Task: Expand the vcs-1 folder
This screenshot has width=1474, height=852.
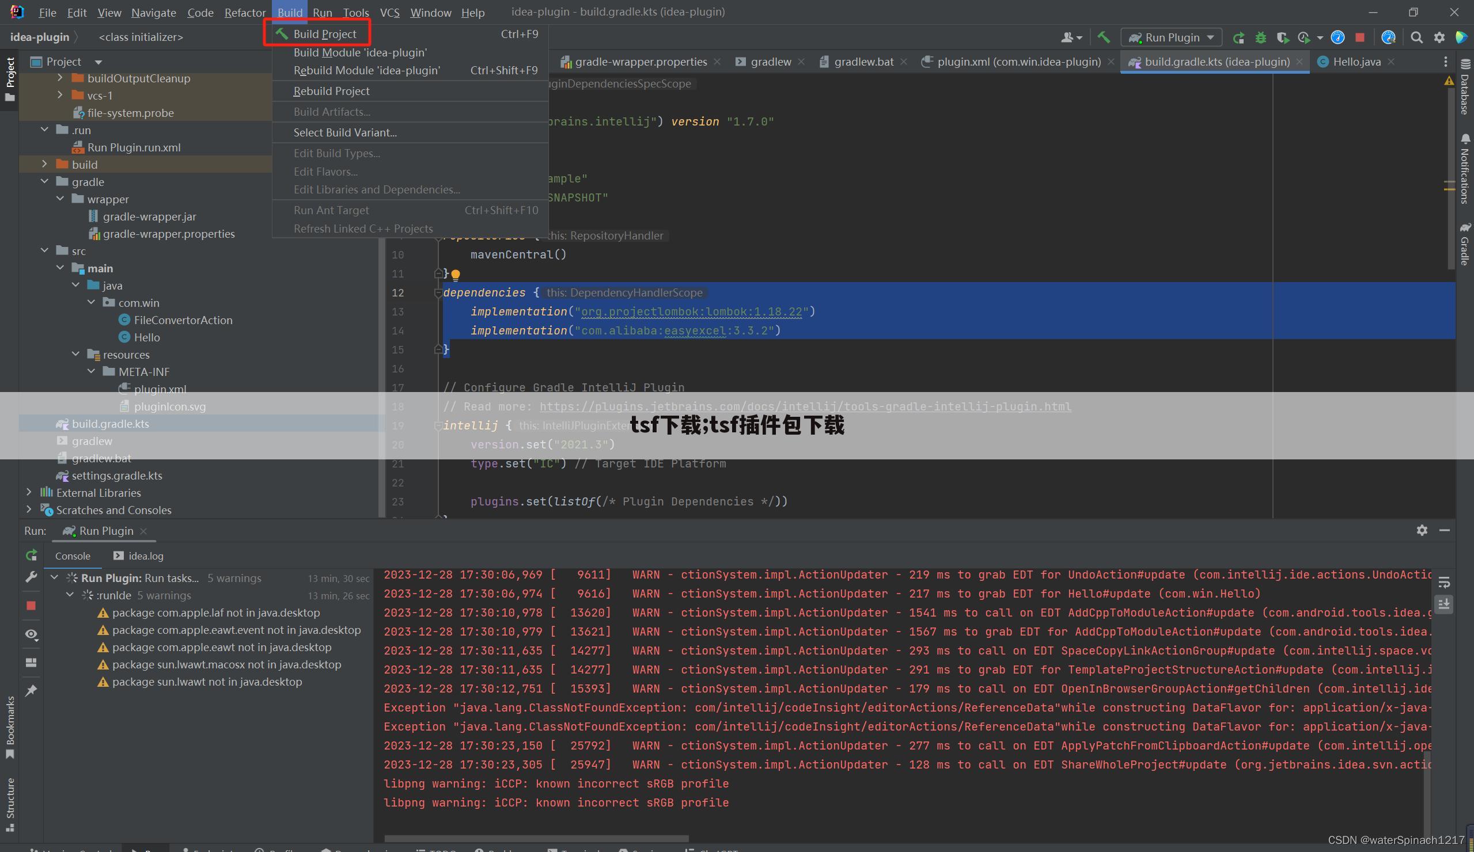Action: [60, 95]
